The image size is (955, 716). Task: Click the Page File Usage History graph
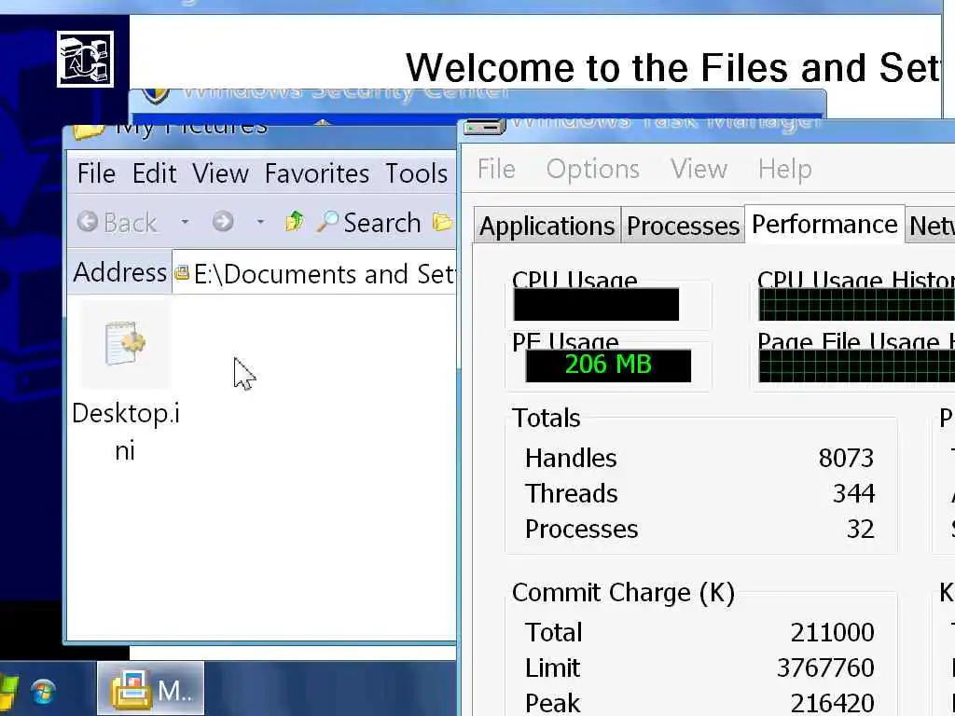point(856,365)
